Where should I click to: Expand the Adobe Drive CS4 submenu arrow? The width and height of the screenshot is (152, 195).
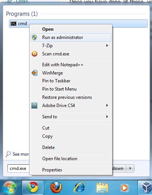[x=107, y=106]
